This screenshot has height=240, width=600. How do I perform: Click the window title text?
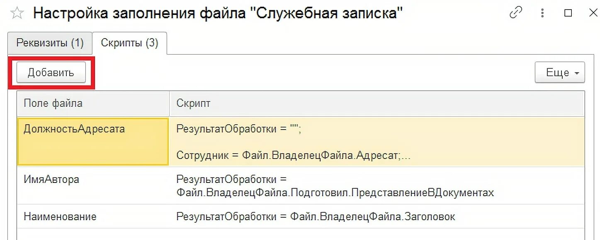pyautogui.click(x=218, y=13)
